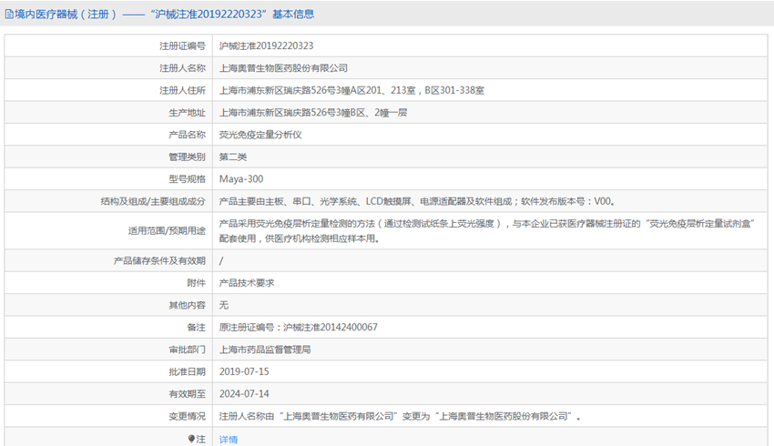774x446 pixels.
Task: Click approving department 上海市药品监督管理局
Action: (x=265, y=350)
